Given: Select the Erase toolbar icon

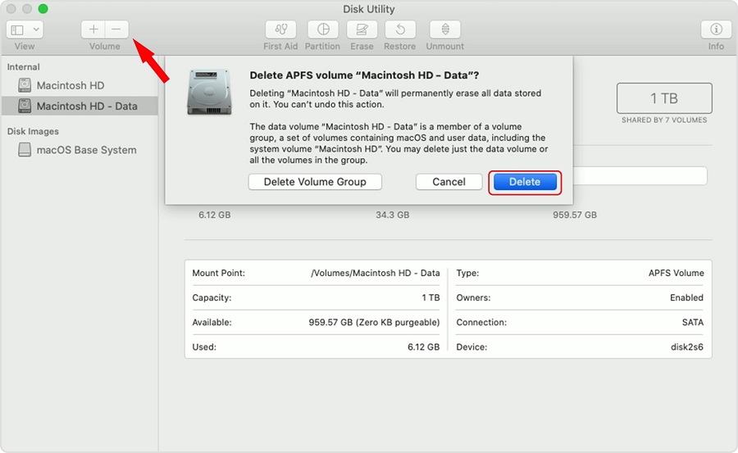Looking at the screenshot, I should (x=362, y=29).
